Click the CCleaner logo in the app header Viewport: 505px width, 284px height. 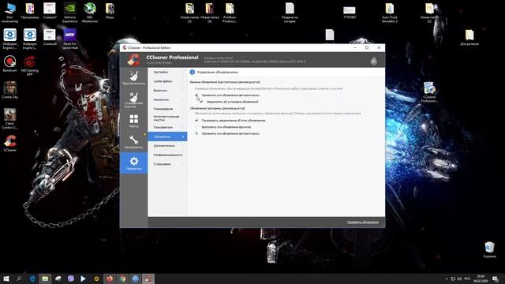tap(133, 60)
